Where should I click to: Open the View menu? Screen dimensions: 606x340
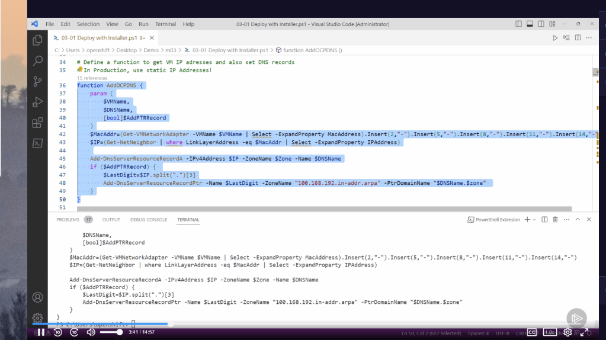[x=112, y=24]
